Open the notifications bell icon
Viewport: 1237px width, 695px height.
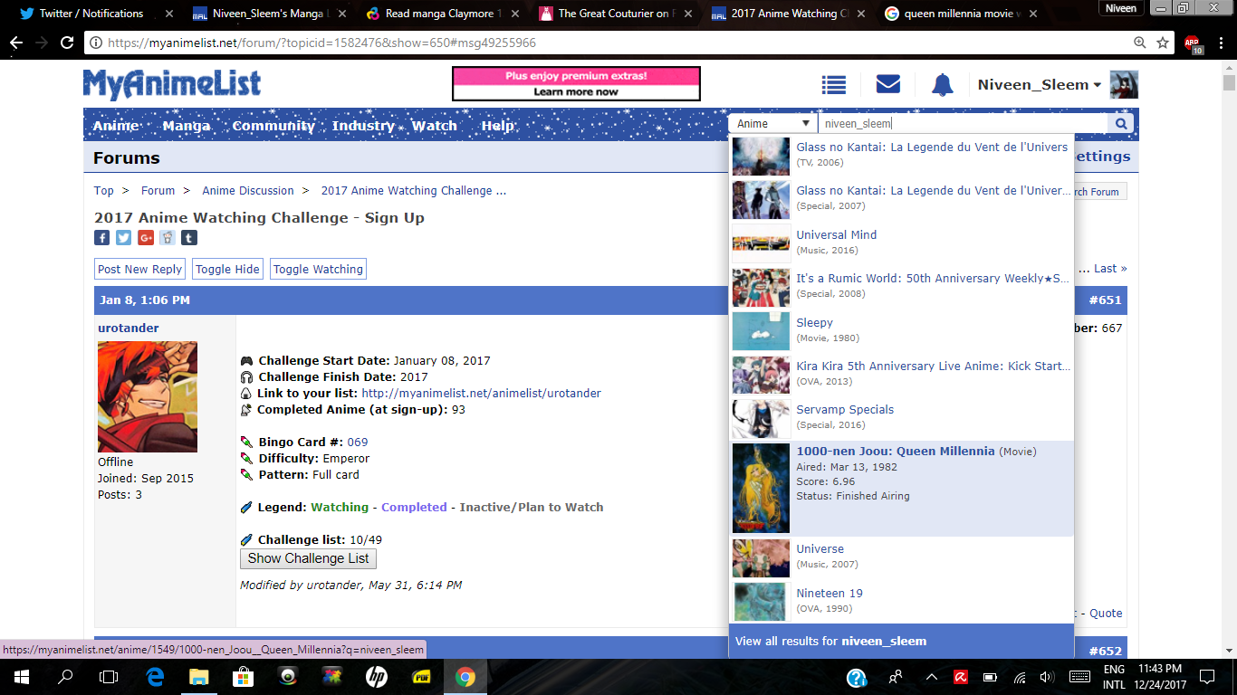(x=942, y=85)
